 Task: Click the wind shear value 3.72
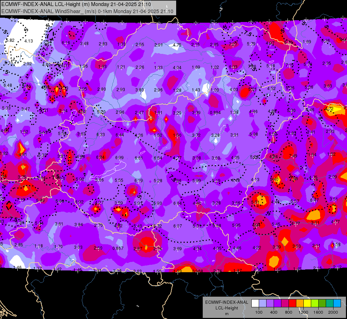(x=196, y=135)
